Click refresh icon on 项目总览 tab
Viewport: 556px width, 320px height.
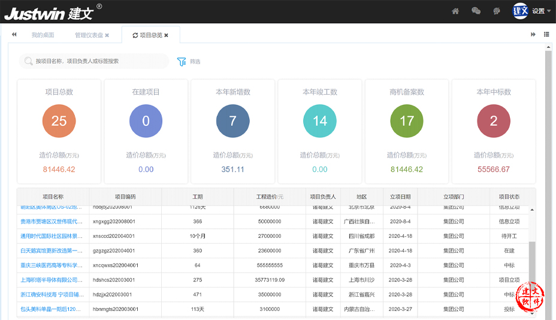[135, 35]
